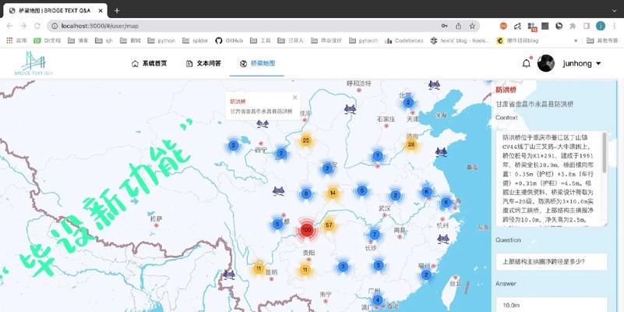Screen dimensions: 624x312
Task: Click the Context box scrollbar
Action: pos(605,153)
